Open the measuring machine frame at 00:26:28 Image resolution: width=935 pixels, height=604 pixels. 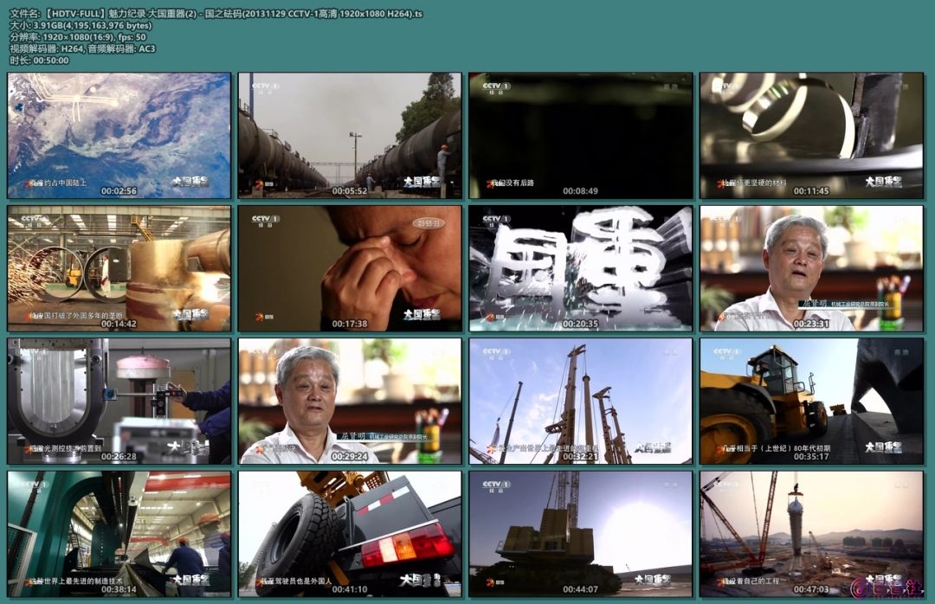(x=119, y=402)
